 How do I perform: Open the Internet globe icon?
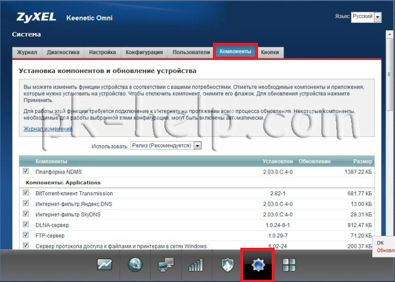click(x=135, y=265)
